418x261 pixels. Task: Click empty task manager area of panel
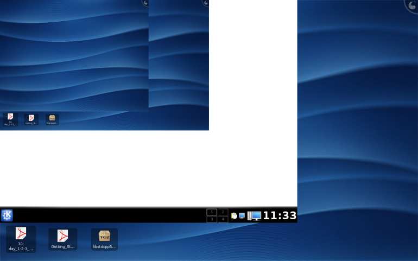point(109,215)
